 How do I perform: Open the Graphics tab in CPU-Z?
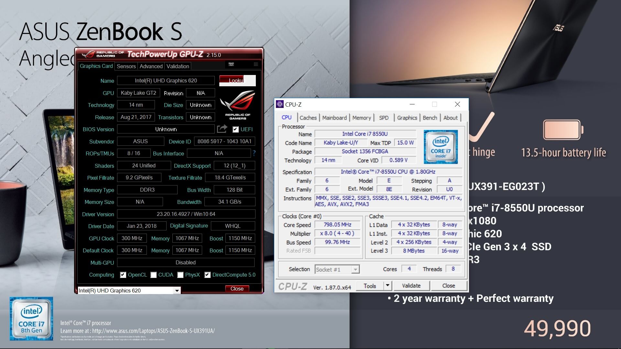click(407, 118)
